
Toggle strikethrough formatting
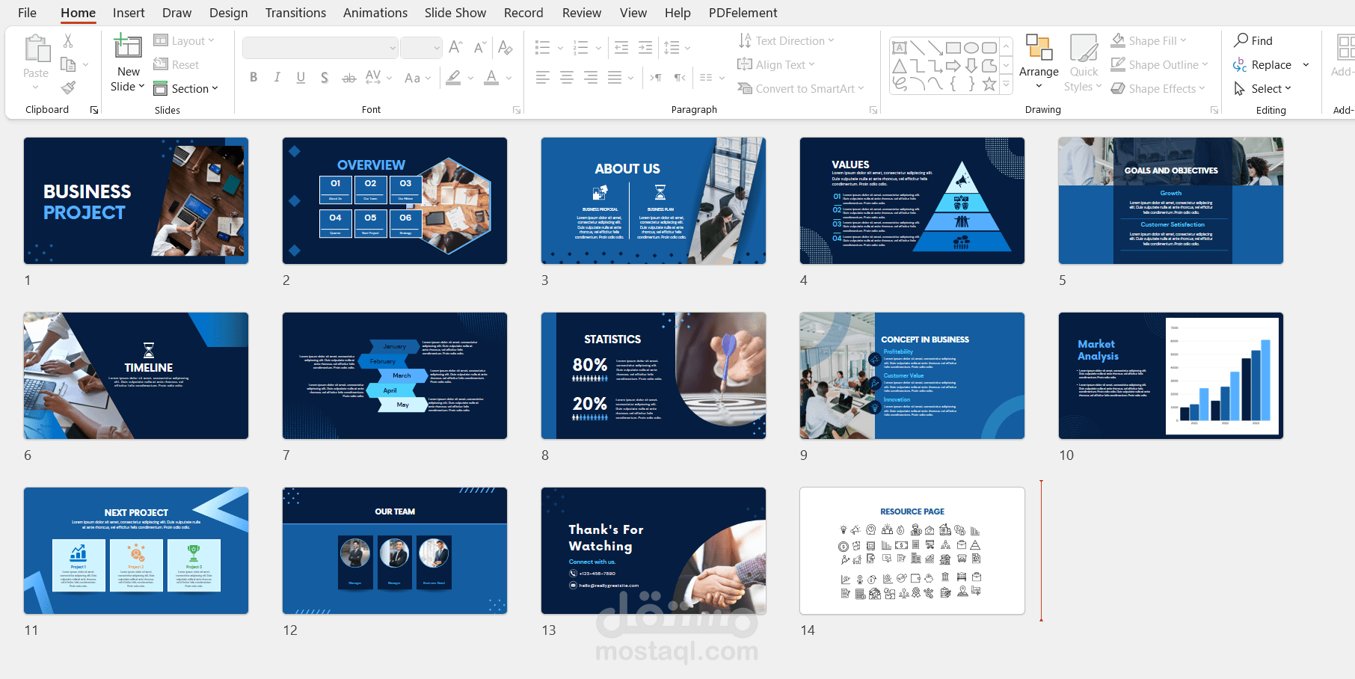point(348,77)
